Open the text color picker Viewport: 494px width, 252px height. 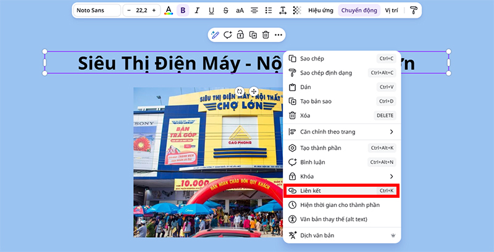tap(169, 10)
